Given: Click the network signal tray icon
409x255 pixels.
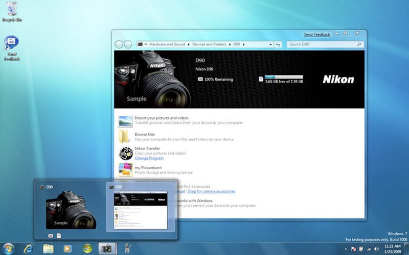Looking at the screenshot, I should coord(369,249).
